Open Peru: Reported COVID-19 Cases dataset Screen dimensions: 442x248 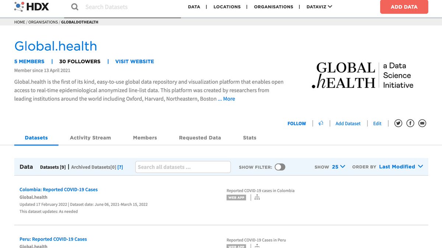[53, 239]
